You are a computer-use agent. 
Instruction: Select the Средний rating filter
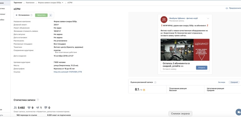click(x=234, y=82)
